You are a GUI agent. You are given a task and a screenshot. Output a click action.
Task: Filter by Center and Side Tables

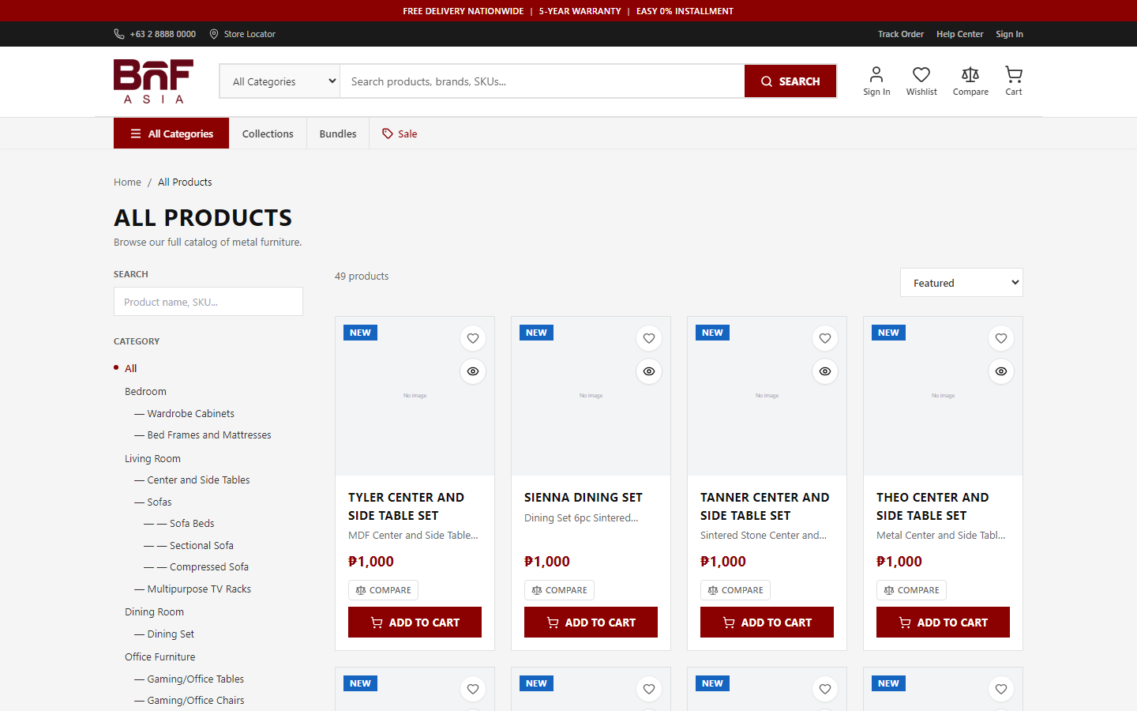[x=192, y=480]
